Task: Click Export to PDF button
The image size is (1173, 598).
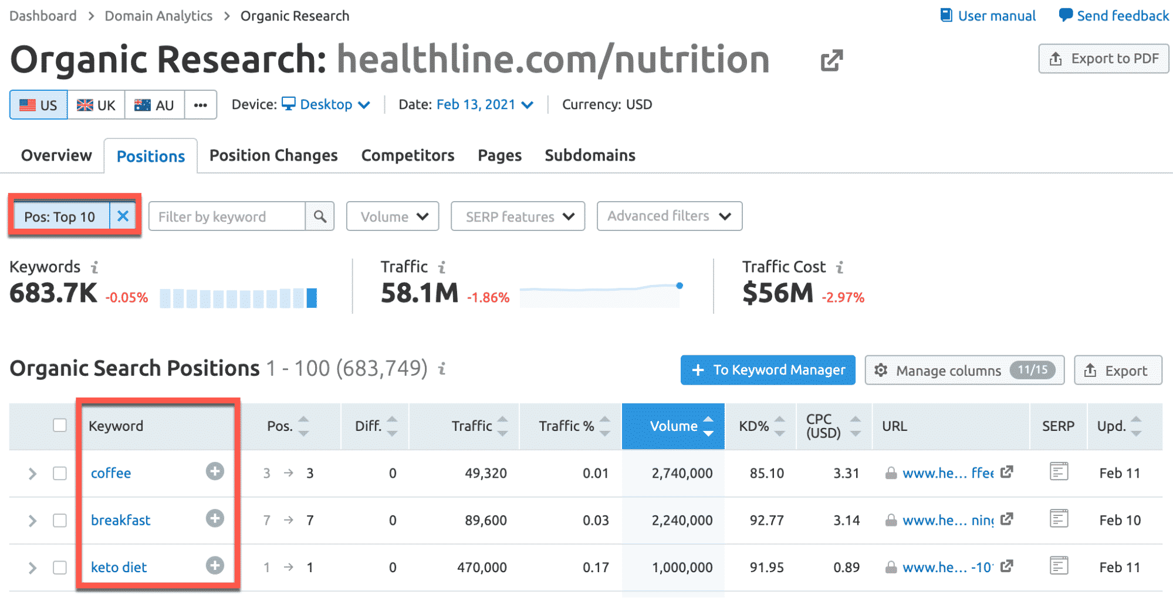Action: [1103, 59]
